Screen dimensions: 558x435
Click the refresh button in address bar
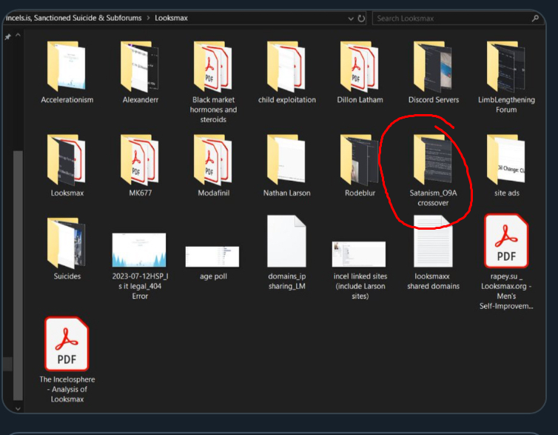tap(361, 19)
